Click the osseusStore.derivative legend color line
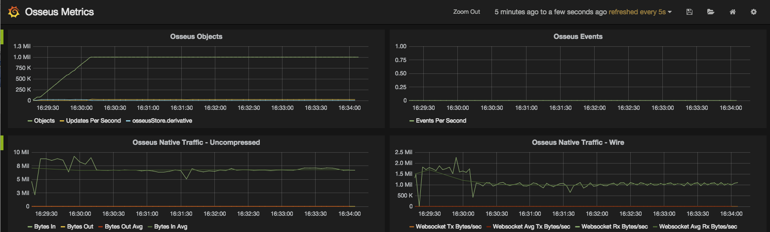 (x=128, y=121)
